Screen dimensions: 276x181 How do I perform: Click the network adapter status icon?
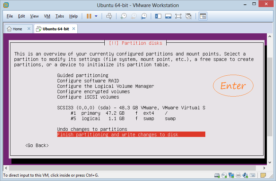click(x=231, y=175)
